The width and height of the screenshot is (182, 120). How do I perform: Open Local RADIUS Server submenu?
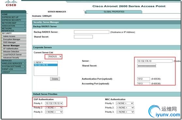point(14,54)
